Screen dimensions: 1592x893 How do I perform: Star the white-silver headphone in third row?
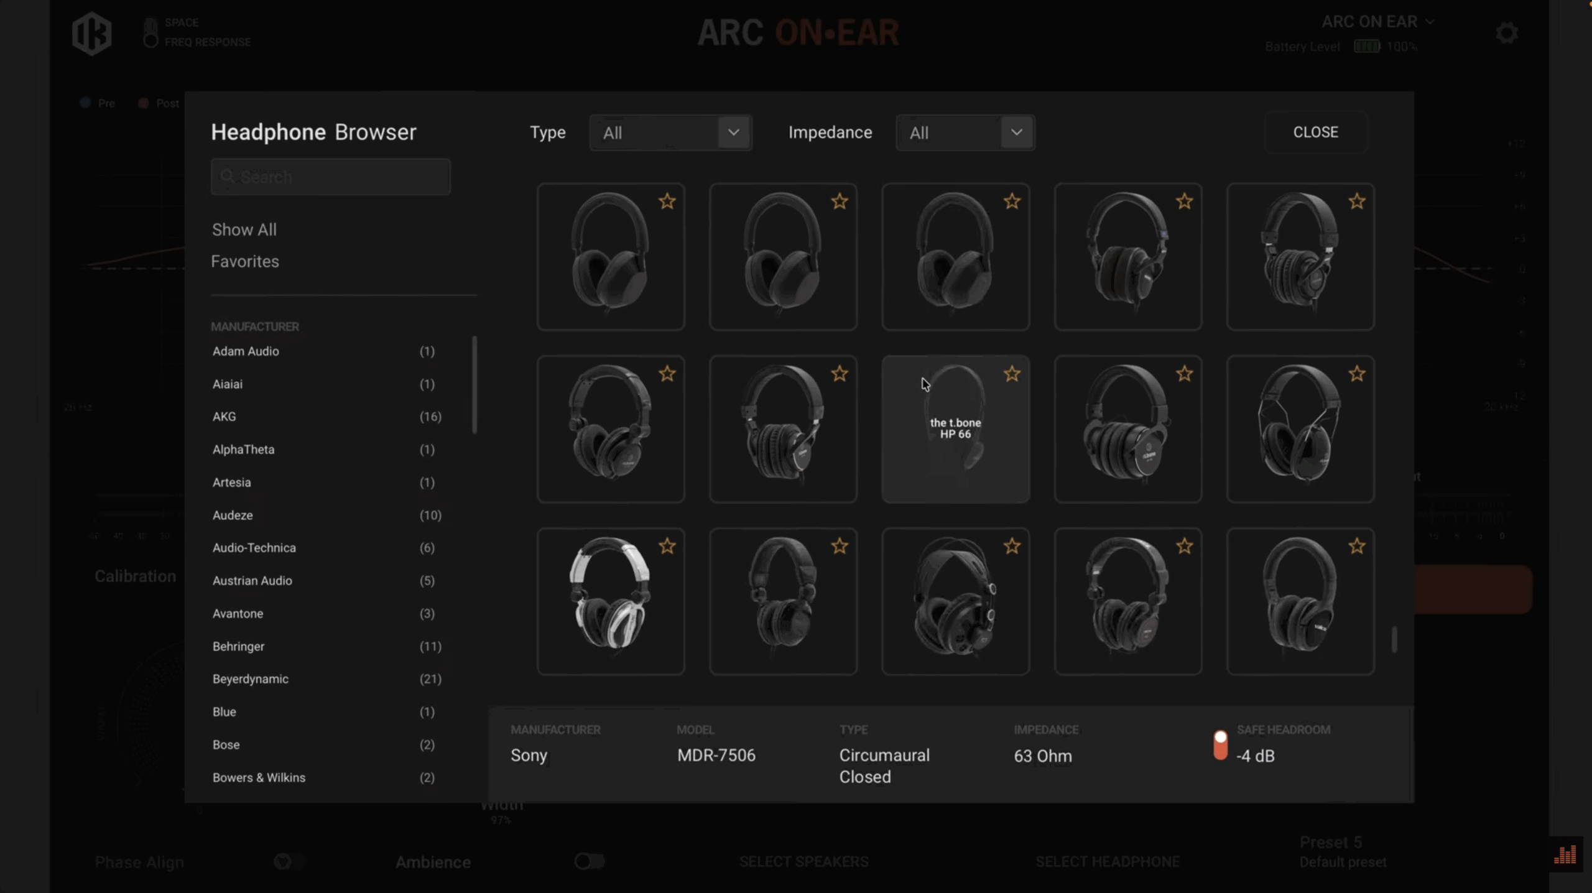click(667, 546)
